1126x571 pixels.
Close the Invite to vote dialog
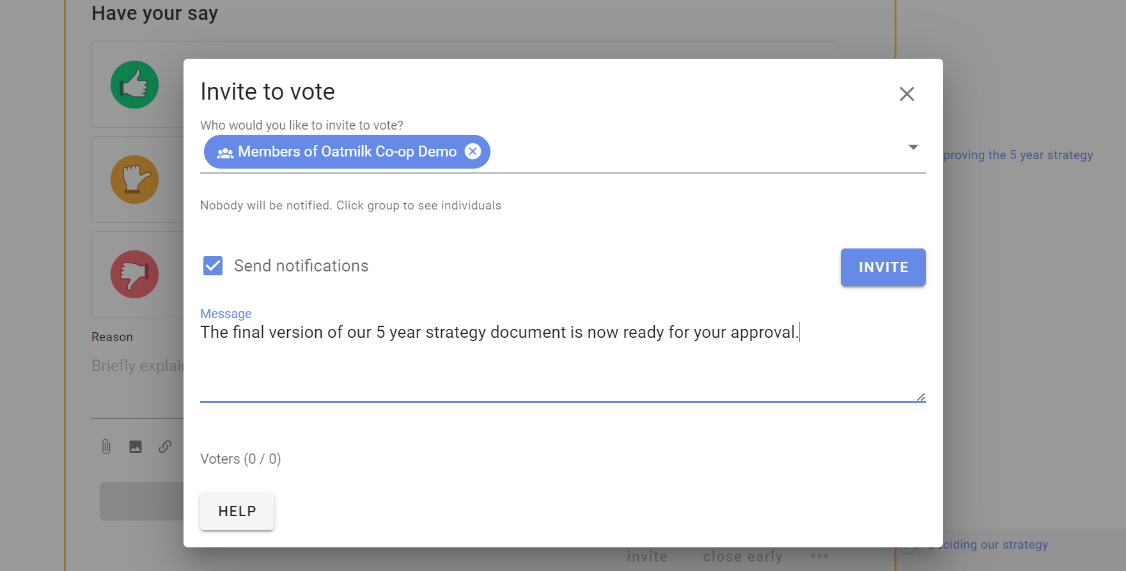[907, 94]
